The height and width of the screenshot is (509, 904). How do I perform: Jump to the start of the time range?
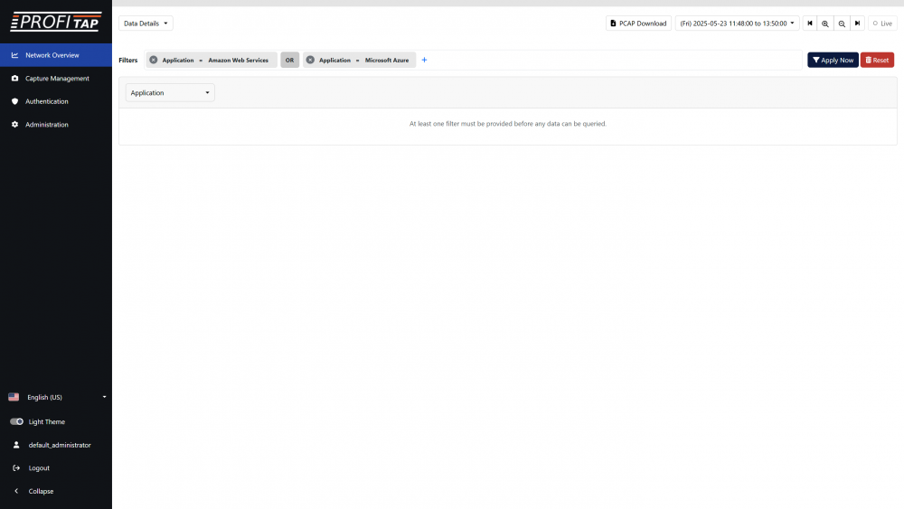coord(810,24)
